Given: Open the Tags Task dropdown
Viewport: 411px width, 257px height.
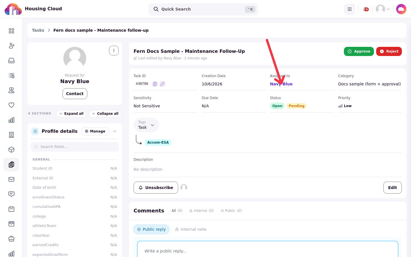Looking at the screenshot, I should coord(146,125).
